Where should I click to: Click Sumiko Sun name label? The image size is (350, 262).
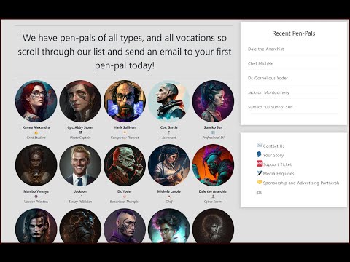click(213, 127)
